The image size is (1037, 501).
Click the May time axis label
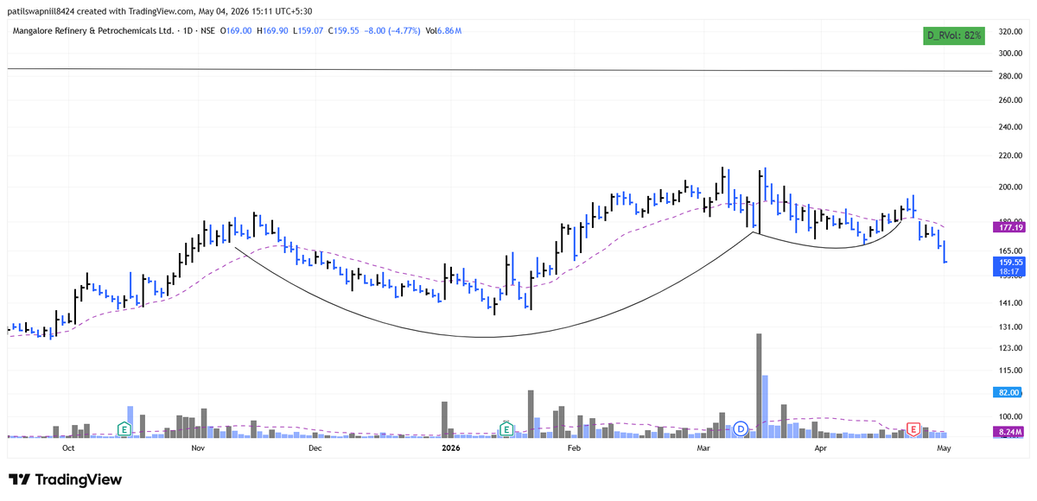[x=944, y=448]
